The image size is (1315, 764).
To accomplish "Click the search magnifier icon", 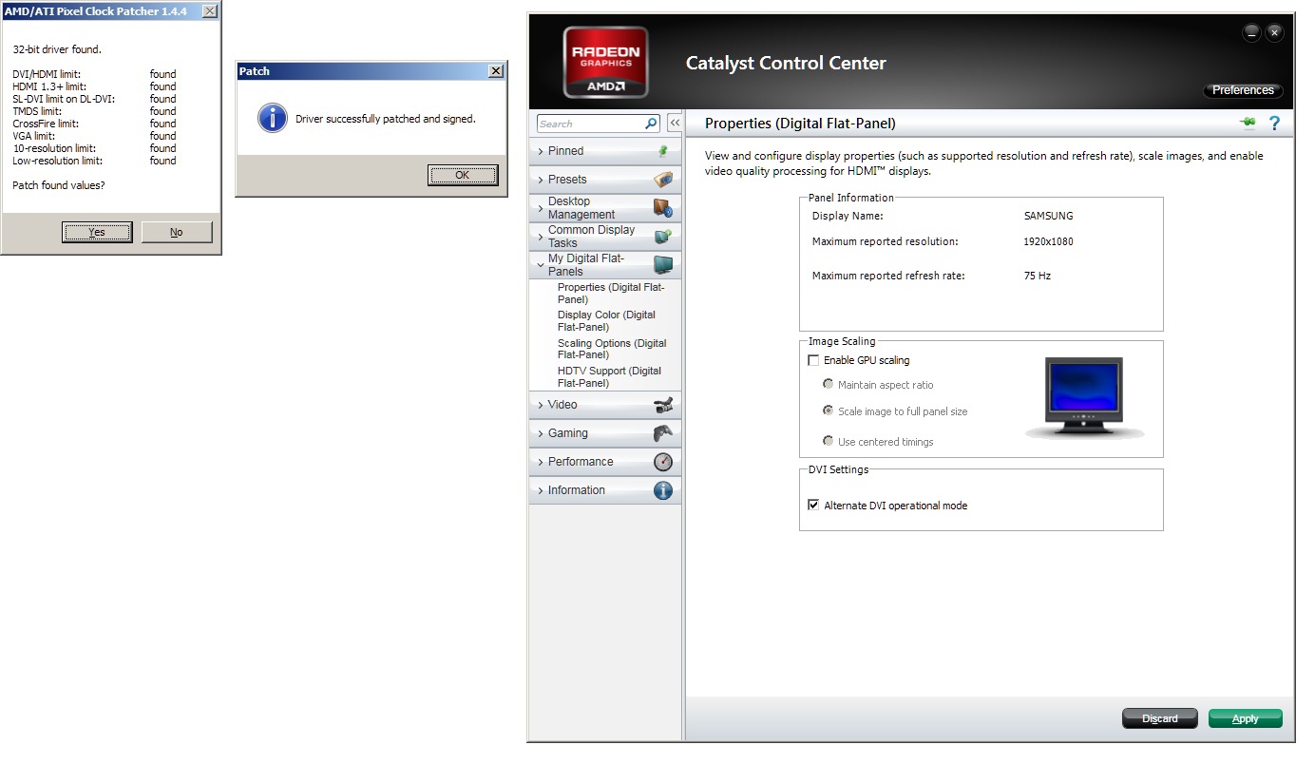I will (651, 124).
